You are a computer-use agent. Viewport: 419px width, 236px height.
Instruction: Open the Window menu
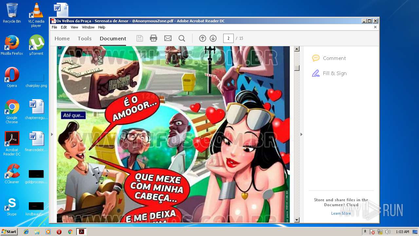(x=88, y=27)
